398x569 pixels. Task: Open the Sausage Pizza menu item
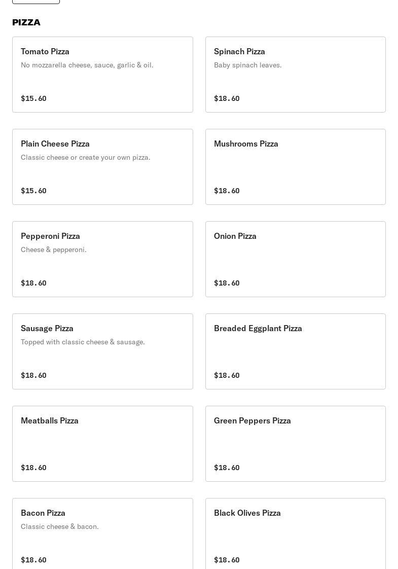pos(102,351)
